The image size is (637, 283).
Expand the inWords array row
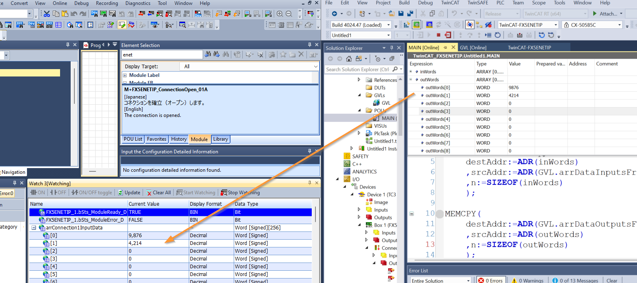pos(411,72)
